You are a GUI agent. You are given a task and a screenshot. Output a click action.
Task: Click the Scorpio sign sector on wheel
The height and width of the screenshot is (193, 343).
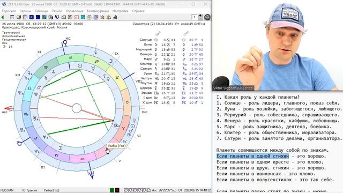(x=26, y=114)
